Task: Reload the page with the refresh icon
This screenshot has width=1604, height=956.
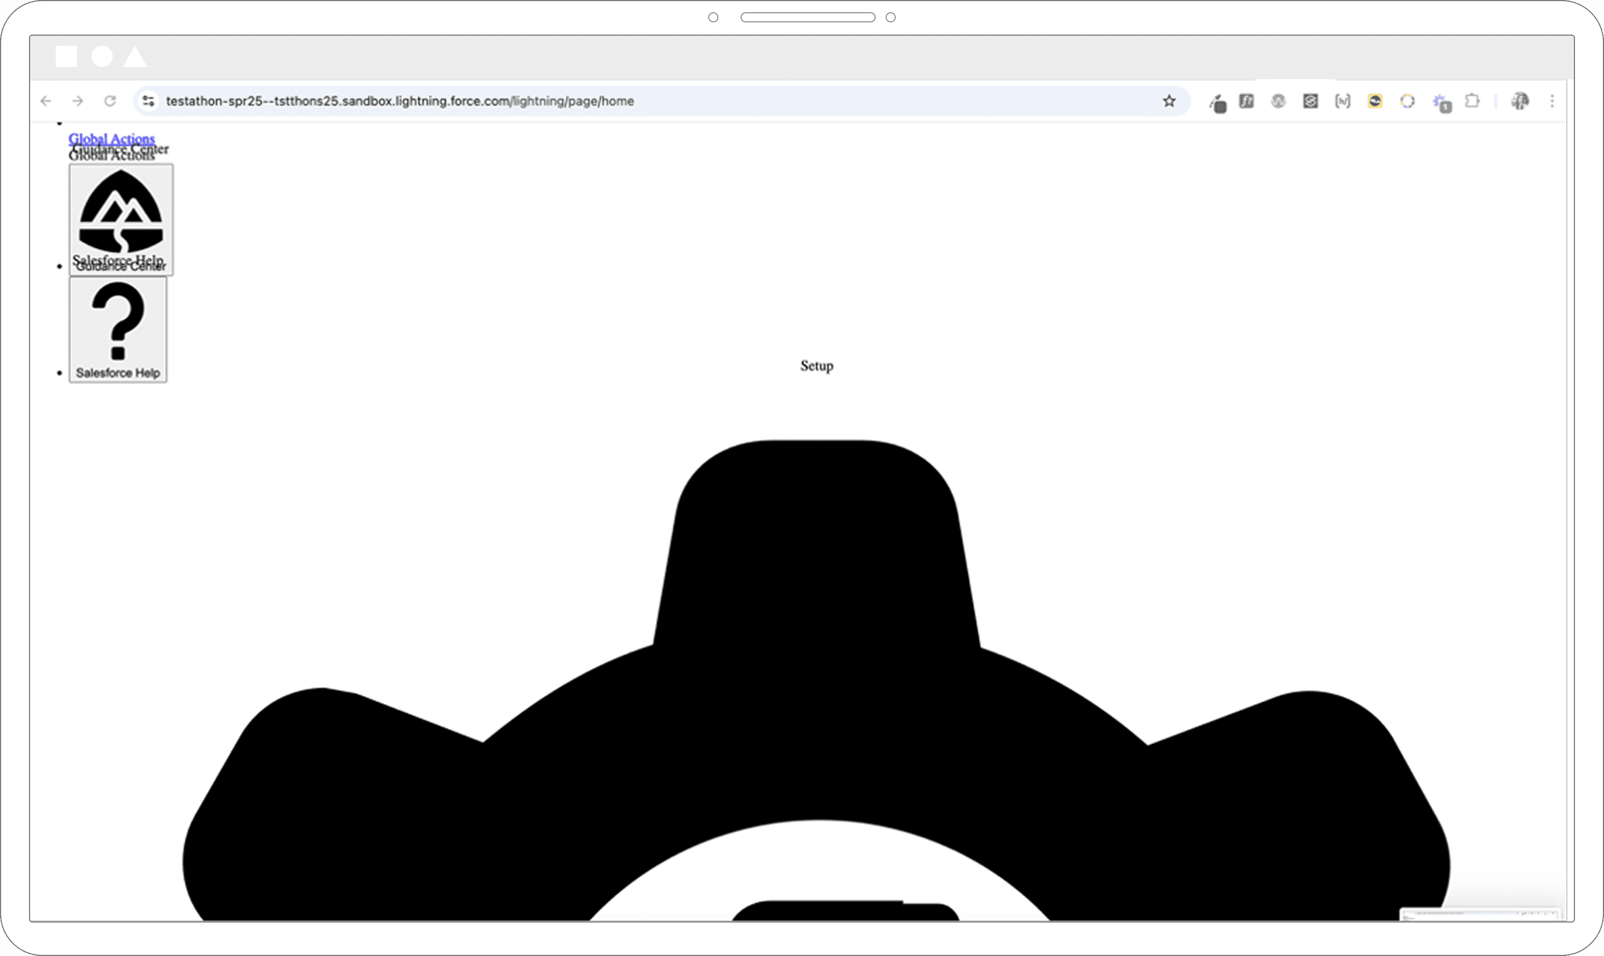Action: 110,101
